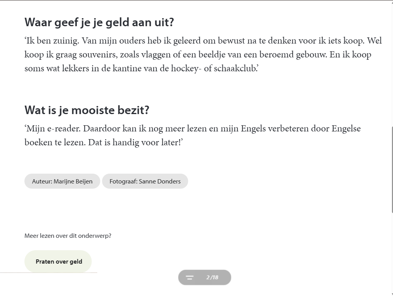Click the scroll-down arrow at bottom of scrollbar
Image resolution: width=393 pixels, height=296 pixels.
coord(392,294)
